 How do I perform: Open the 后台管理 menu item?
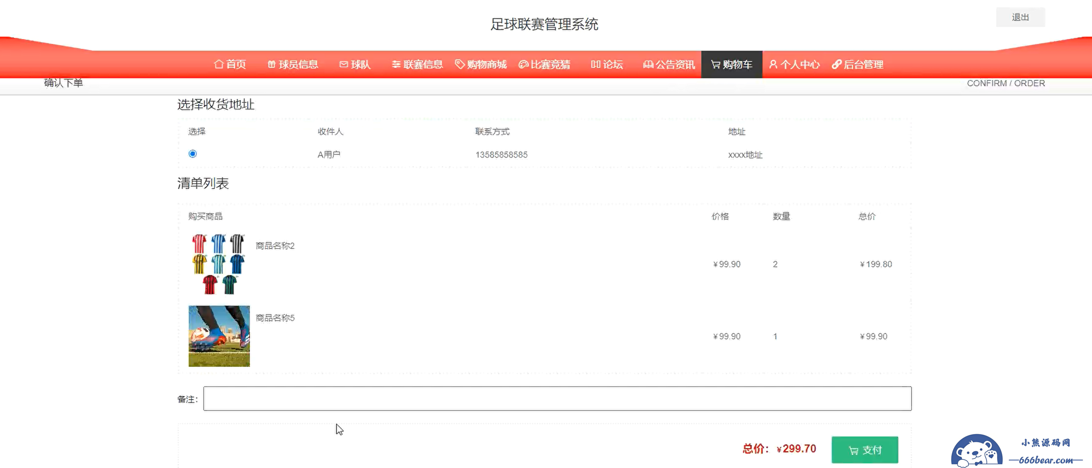click(x=858, y=65)
